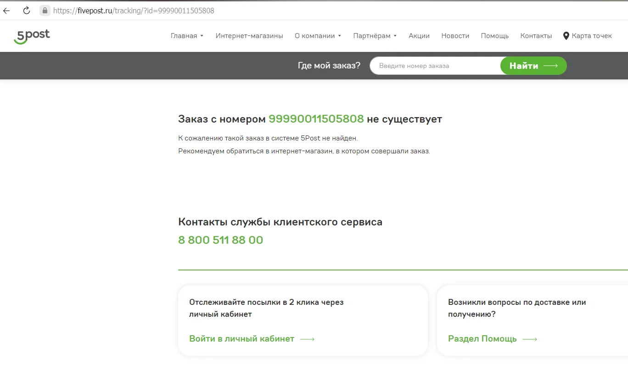The height and width of the screenshot is (388, 628).
Task: Click the Отслеживайте посылки в 2 клика text
Action: (266, 308)
